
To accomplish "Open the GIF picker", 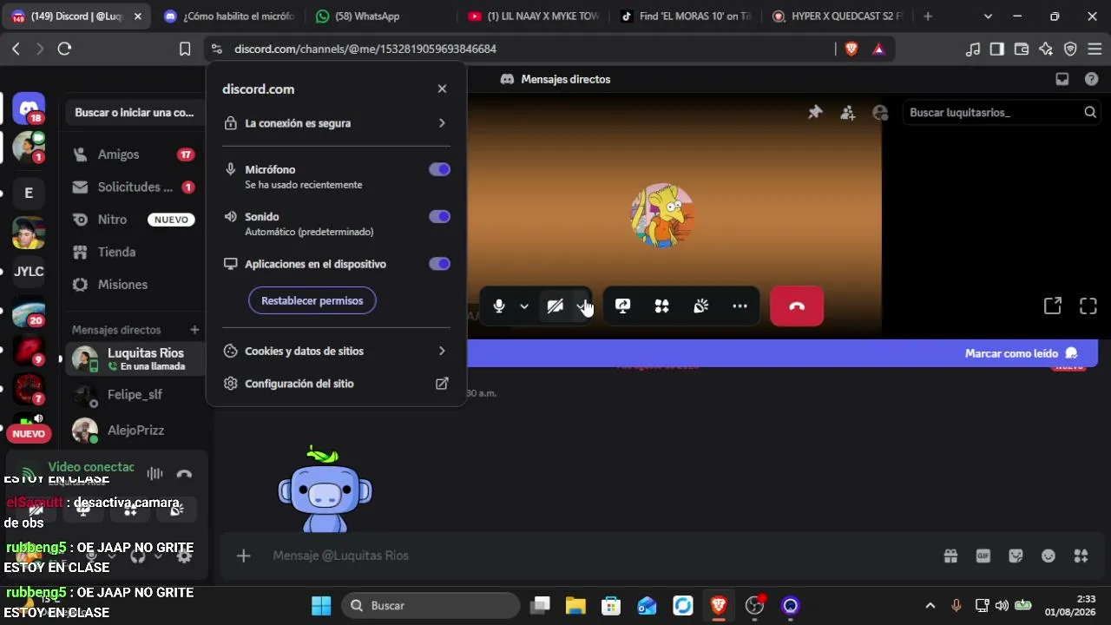I will tap(983, 556).
